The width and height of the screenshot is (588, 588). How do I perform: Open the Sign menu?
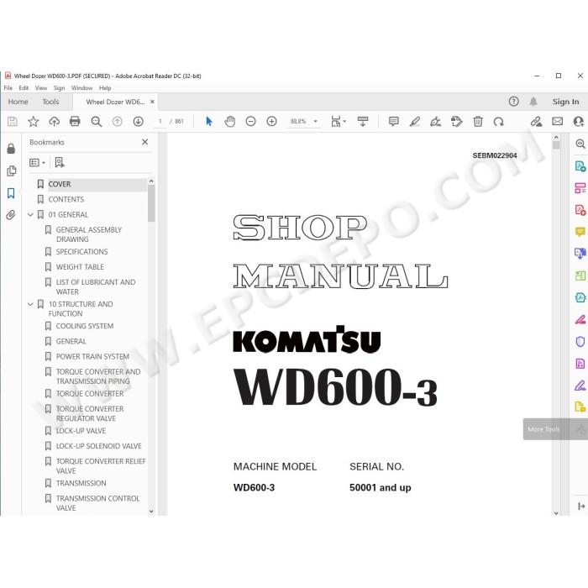click(x=59, y=87)
